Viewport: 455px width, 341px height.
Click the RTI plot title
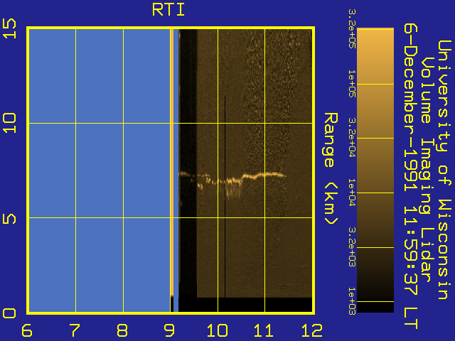pos(168,10)
